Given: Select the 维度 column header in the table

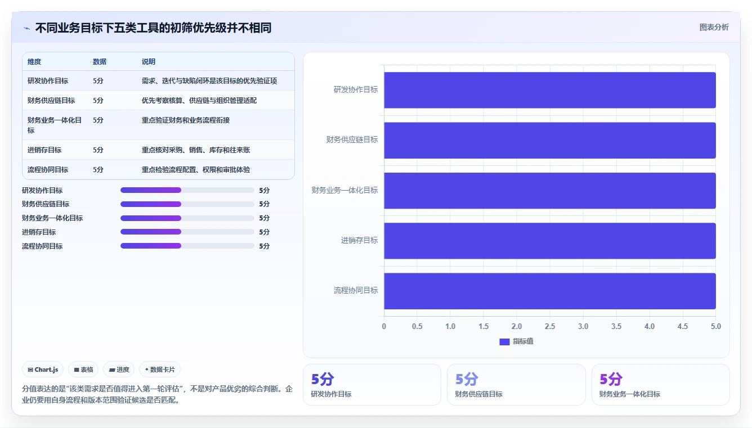Looking at the screenshot, I should point(34,62).
